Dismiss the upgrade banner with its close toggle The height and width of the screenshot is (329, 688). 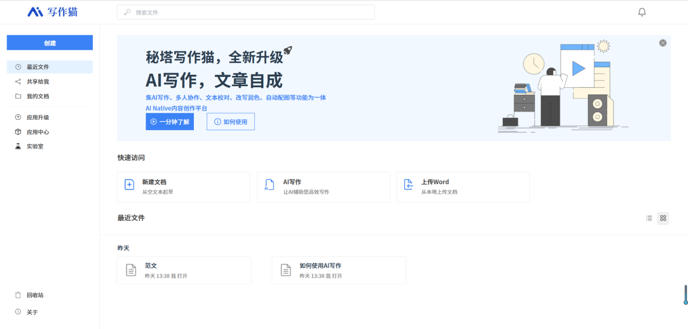coord(662,42)
